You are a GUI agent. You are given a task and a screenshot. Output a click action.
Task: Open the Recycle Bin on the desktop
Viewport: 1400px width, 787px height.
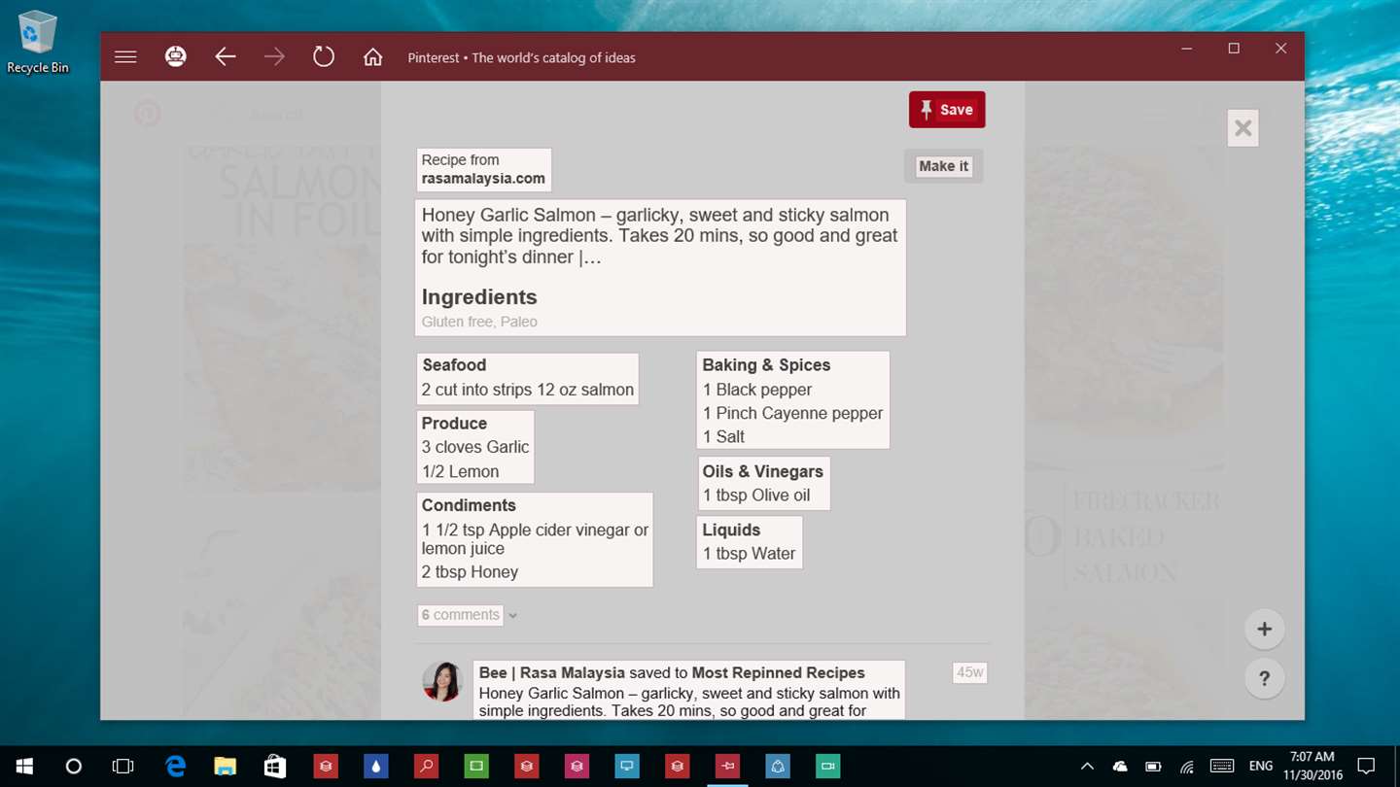pos(38,42)
